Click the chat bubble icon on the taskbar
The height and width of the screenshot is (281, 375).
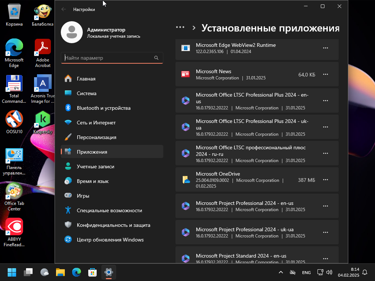44,272
